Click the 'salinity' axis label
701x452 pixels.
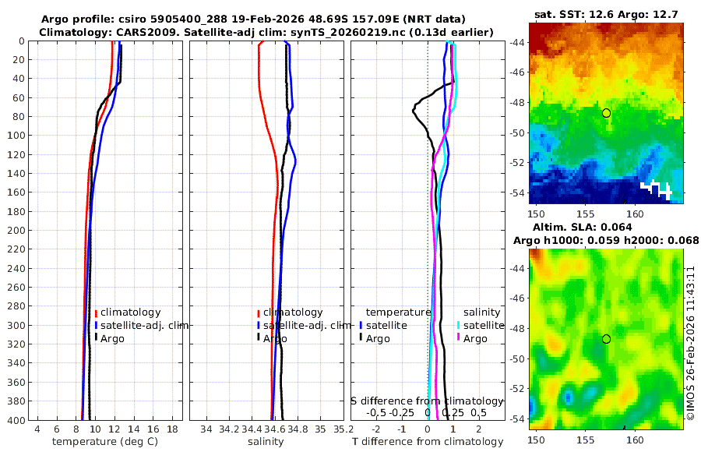pos(266,442)
